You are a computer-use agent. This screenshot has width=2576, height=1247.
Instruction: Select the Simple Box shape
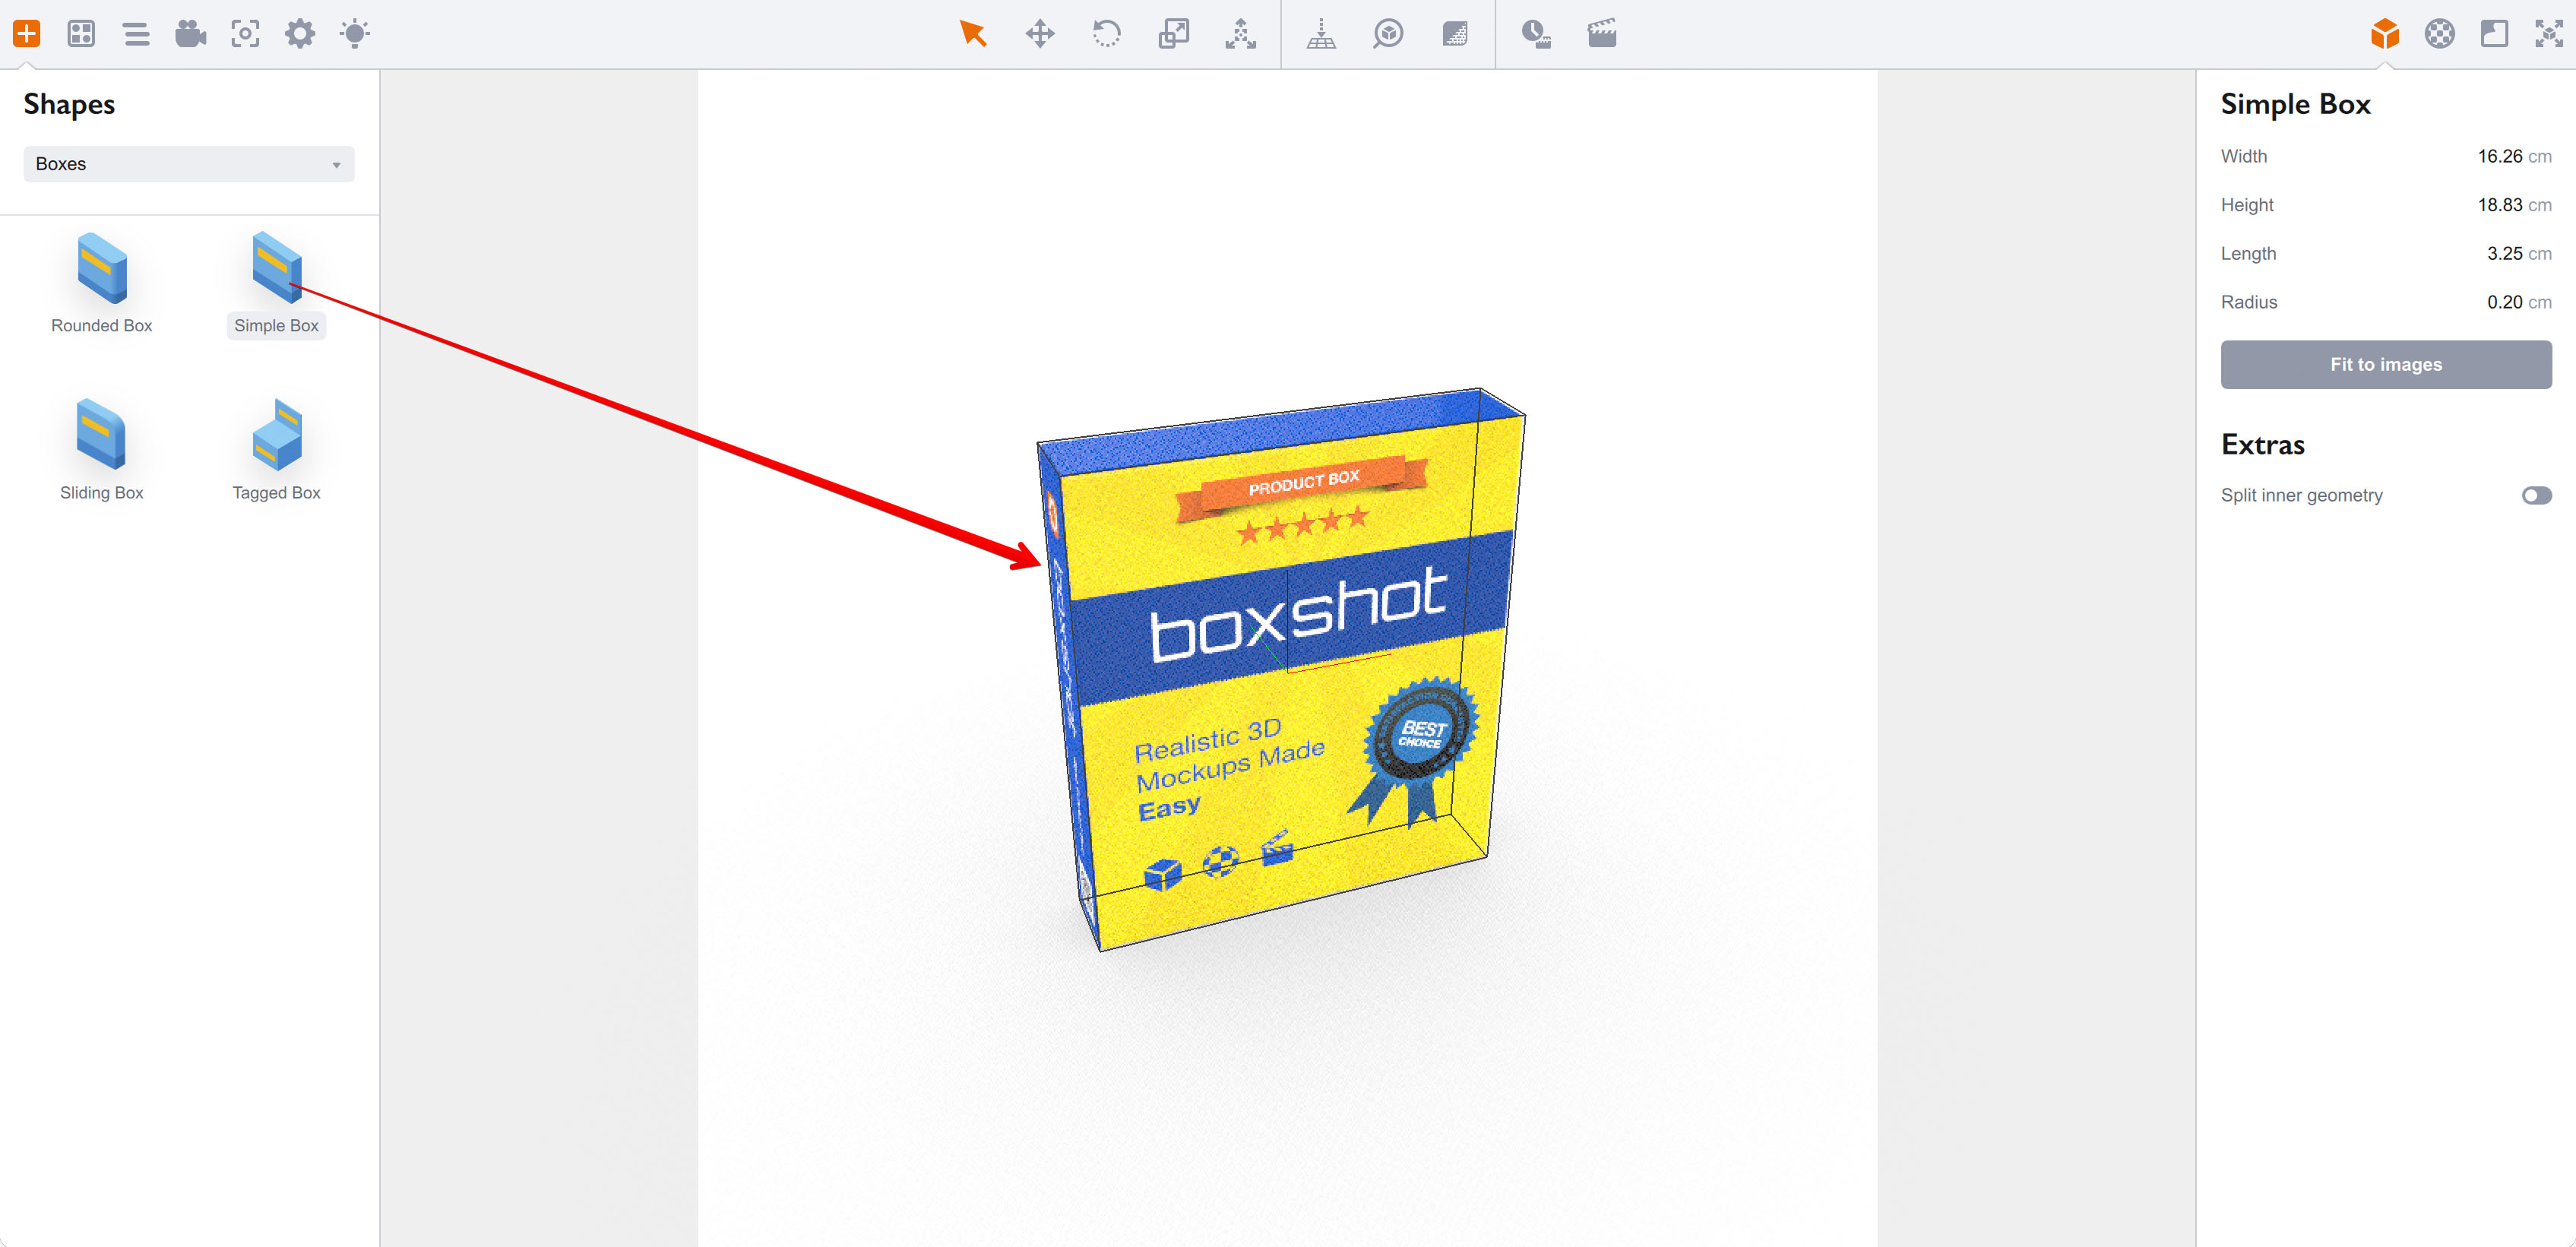pyautogui.click(x=276, y=270)
